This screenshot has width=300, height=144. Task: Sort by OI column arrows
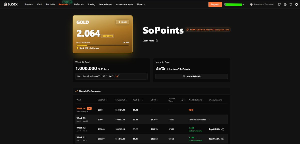[158, 100]
